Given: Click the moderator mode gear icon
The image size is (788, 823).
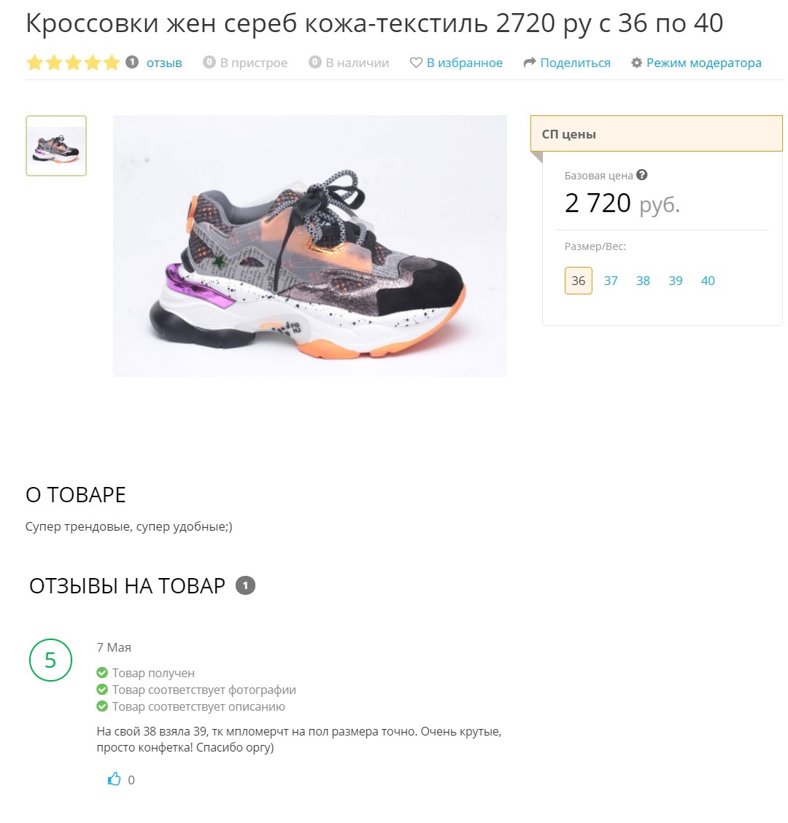Looking at the screenshot, I should [637, 63].
